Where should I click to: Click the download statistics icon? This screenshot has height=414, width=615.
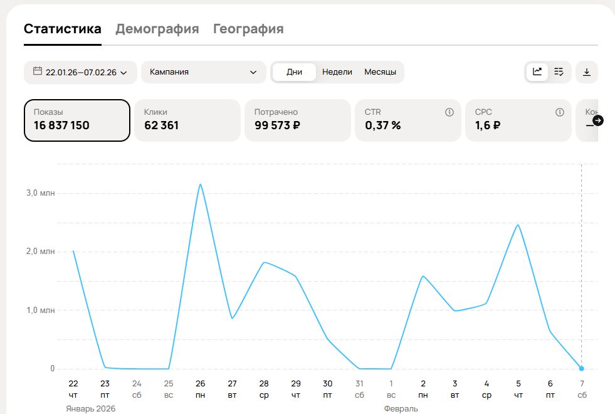pyautogui.click(x=587, y=72)
